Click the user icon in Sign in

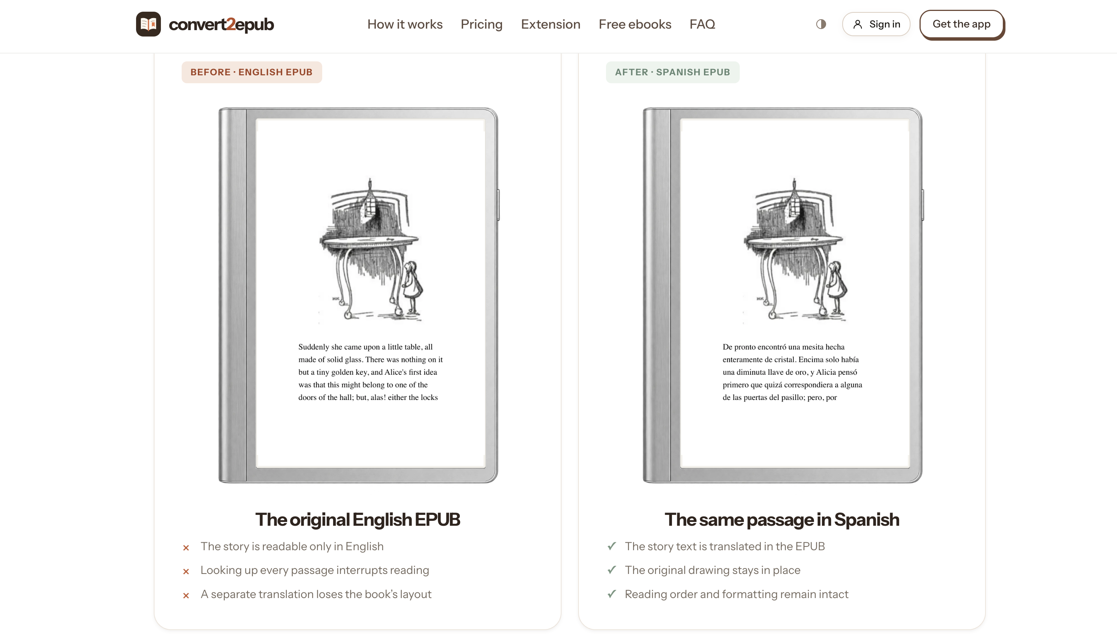[x=857, y=24]
